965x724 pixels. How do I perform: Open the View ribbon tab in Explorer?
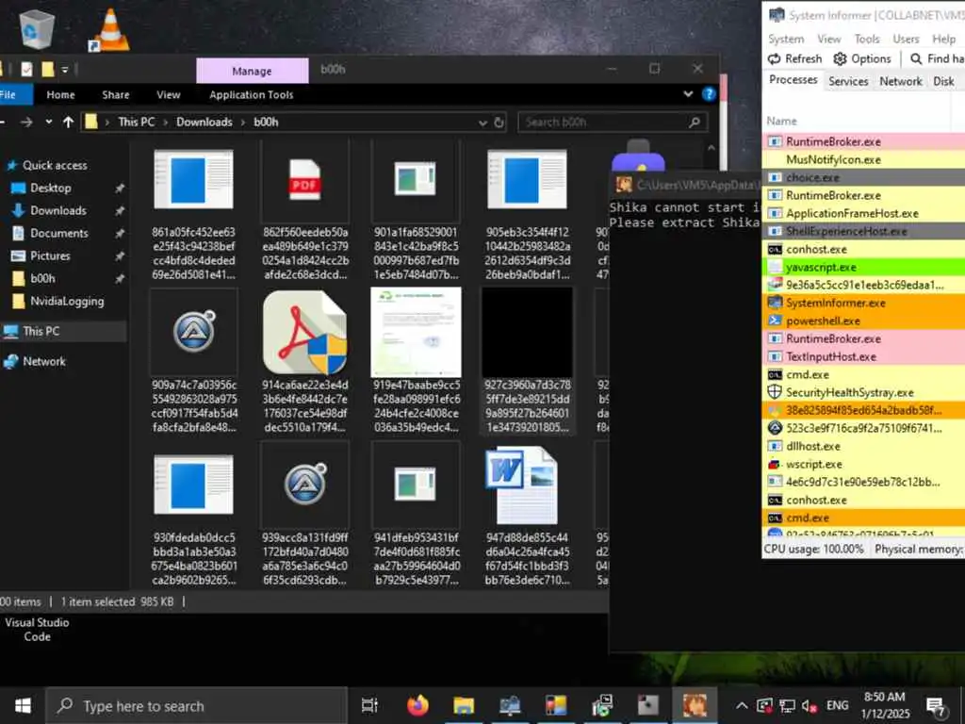[x=168, y=95]
